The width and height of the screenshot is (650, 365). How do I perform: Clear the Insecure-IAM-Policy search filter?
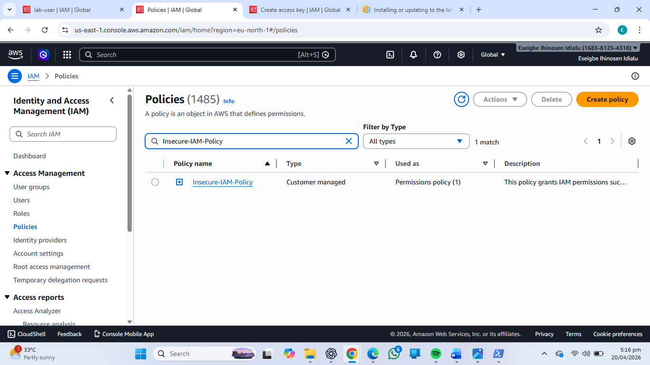[349, 141]
